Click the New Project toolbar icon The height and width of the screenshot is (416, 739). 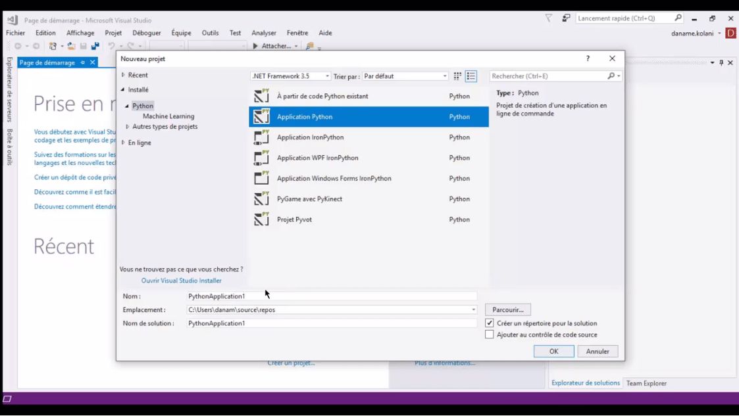click(53, 46)
